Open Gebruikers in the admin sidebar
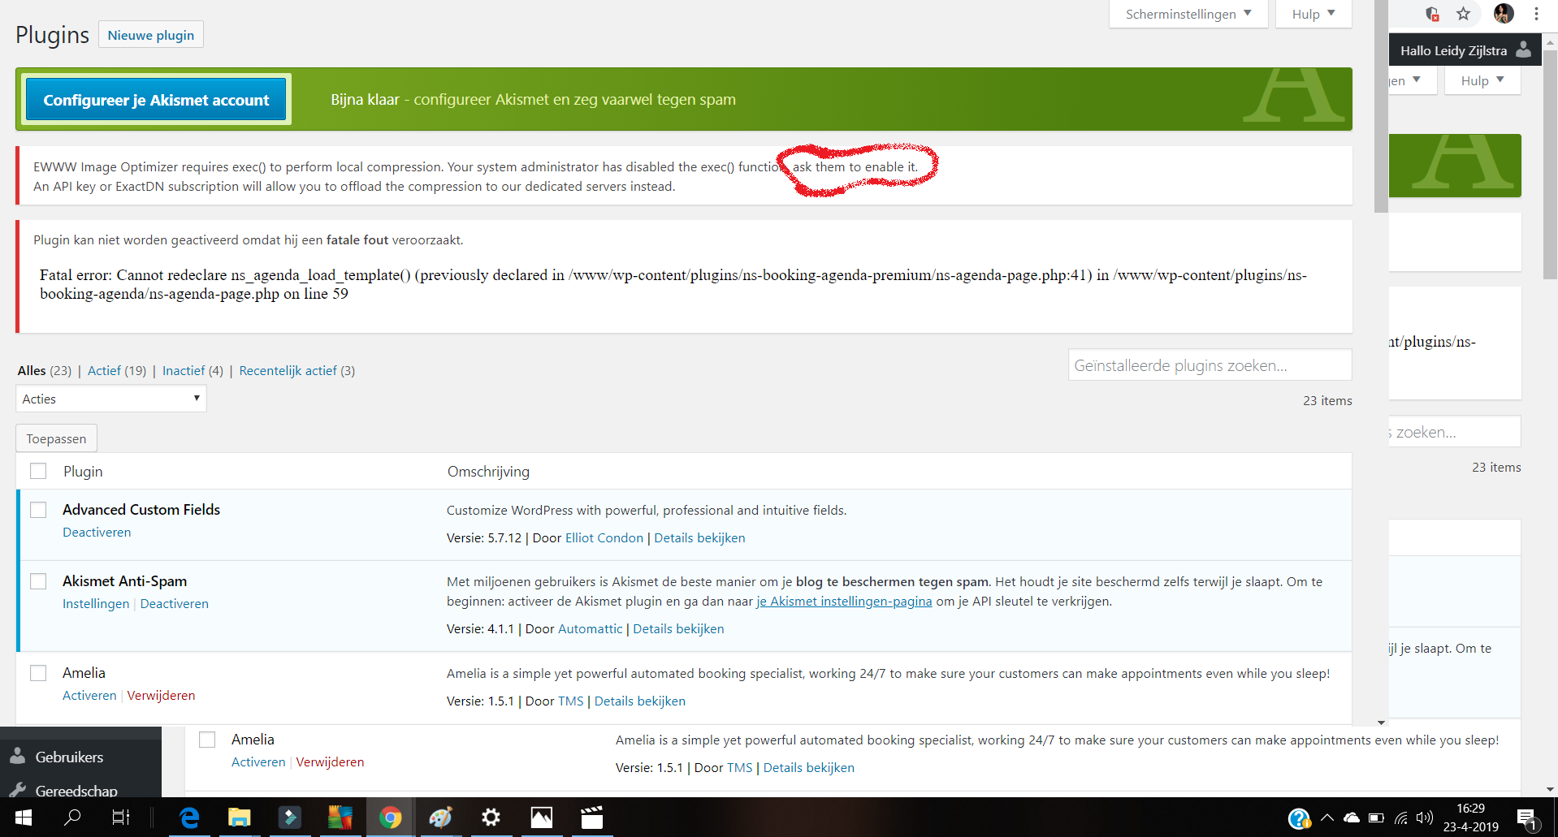This screenshot has height=837, width=1558. click(69, 757)
